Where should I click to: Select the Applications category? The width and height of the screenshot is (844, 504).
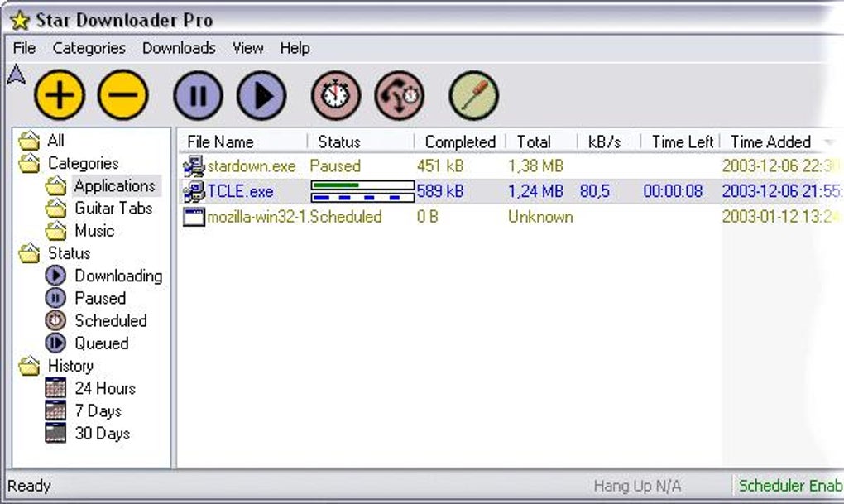[115, 185]
